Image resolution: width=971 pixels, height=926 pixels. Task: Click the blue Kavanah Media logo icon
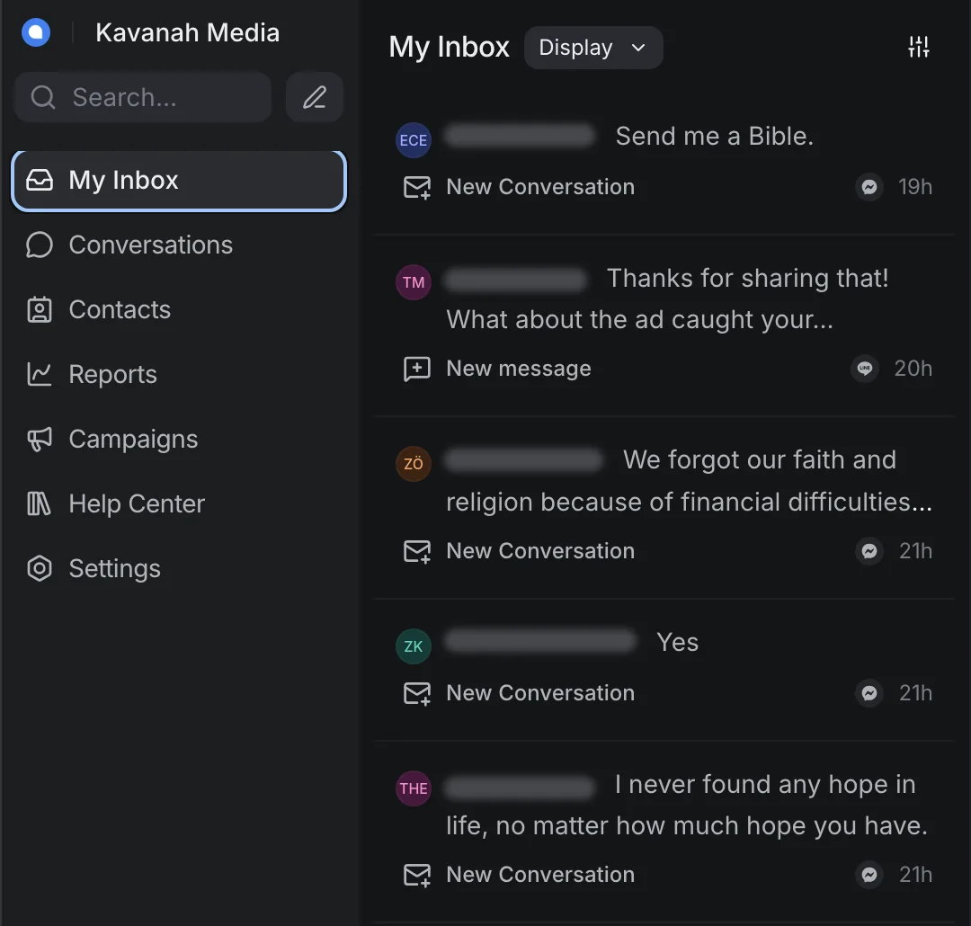[36, 32]
